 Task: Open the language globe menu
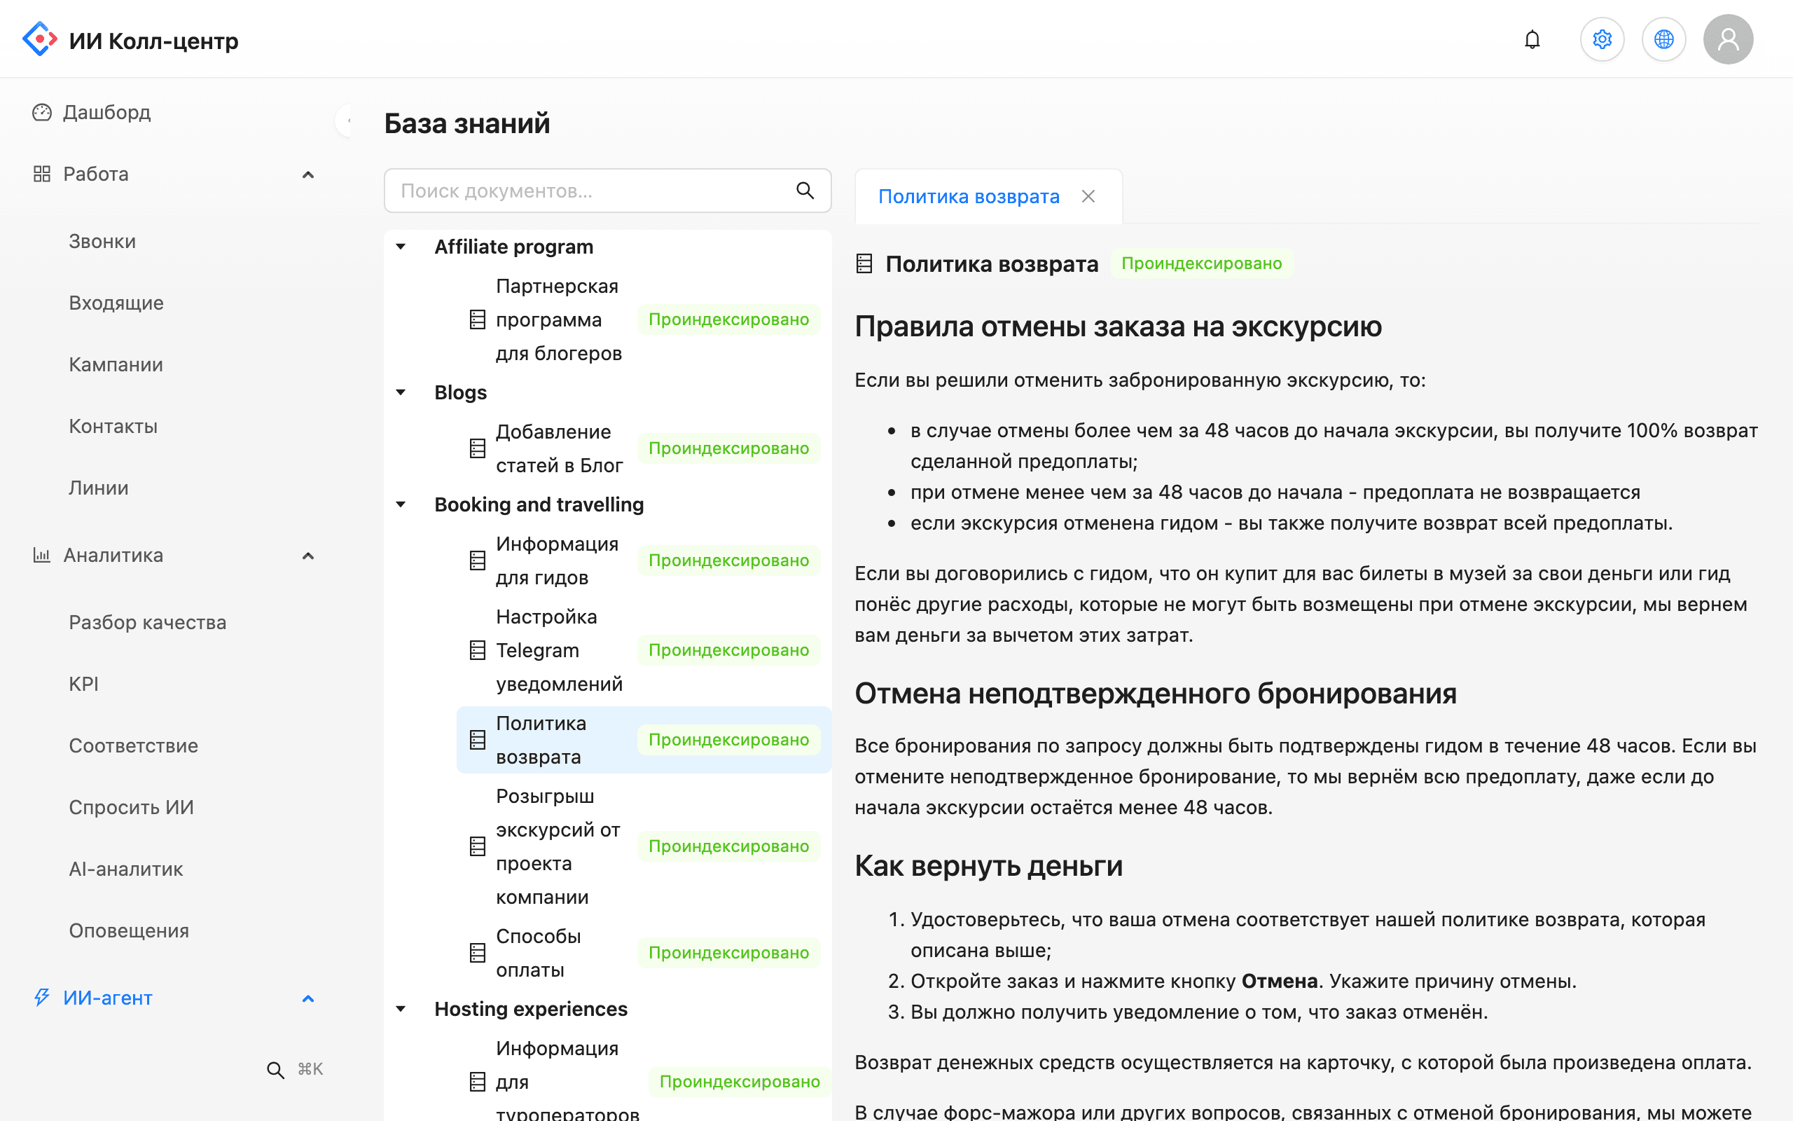coord(1663,39)
